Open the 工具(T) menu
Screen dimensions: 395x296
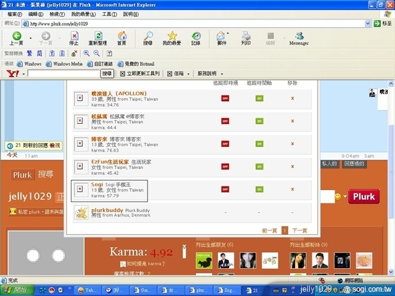point(110,14)
